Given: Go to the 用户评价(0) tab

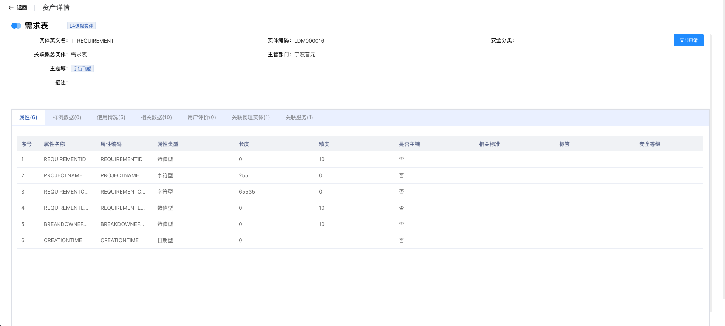Looking at the screenshot, I should 201,117.
